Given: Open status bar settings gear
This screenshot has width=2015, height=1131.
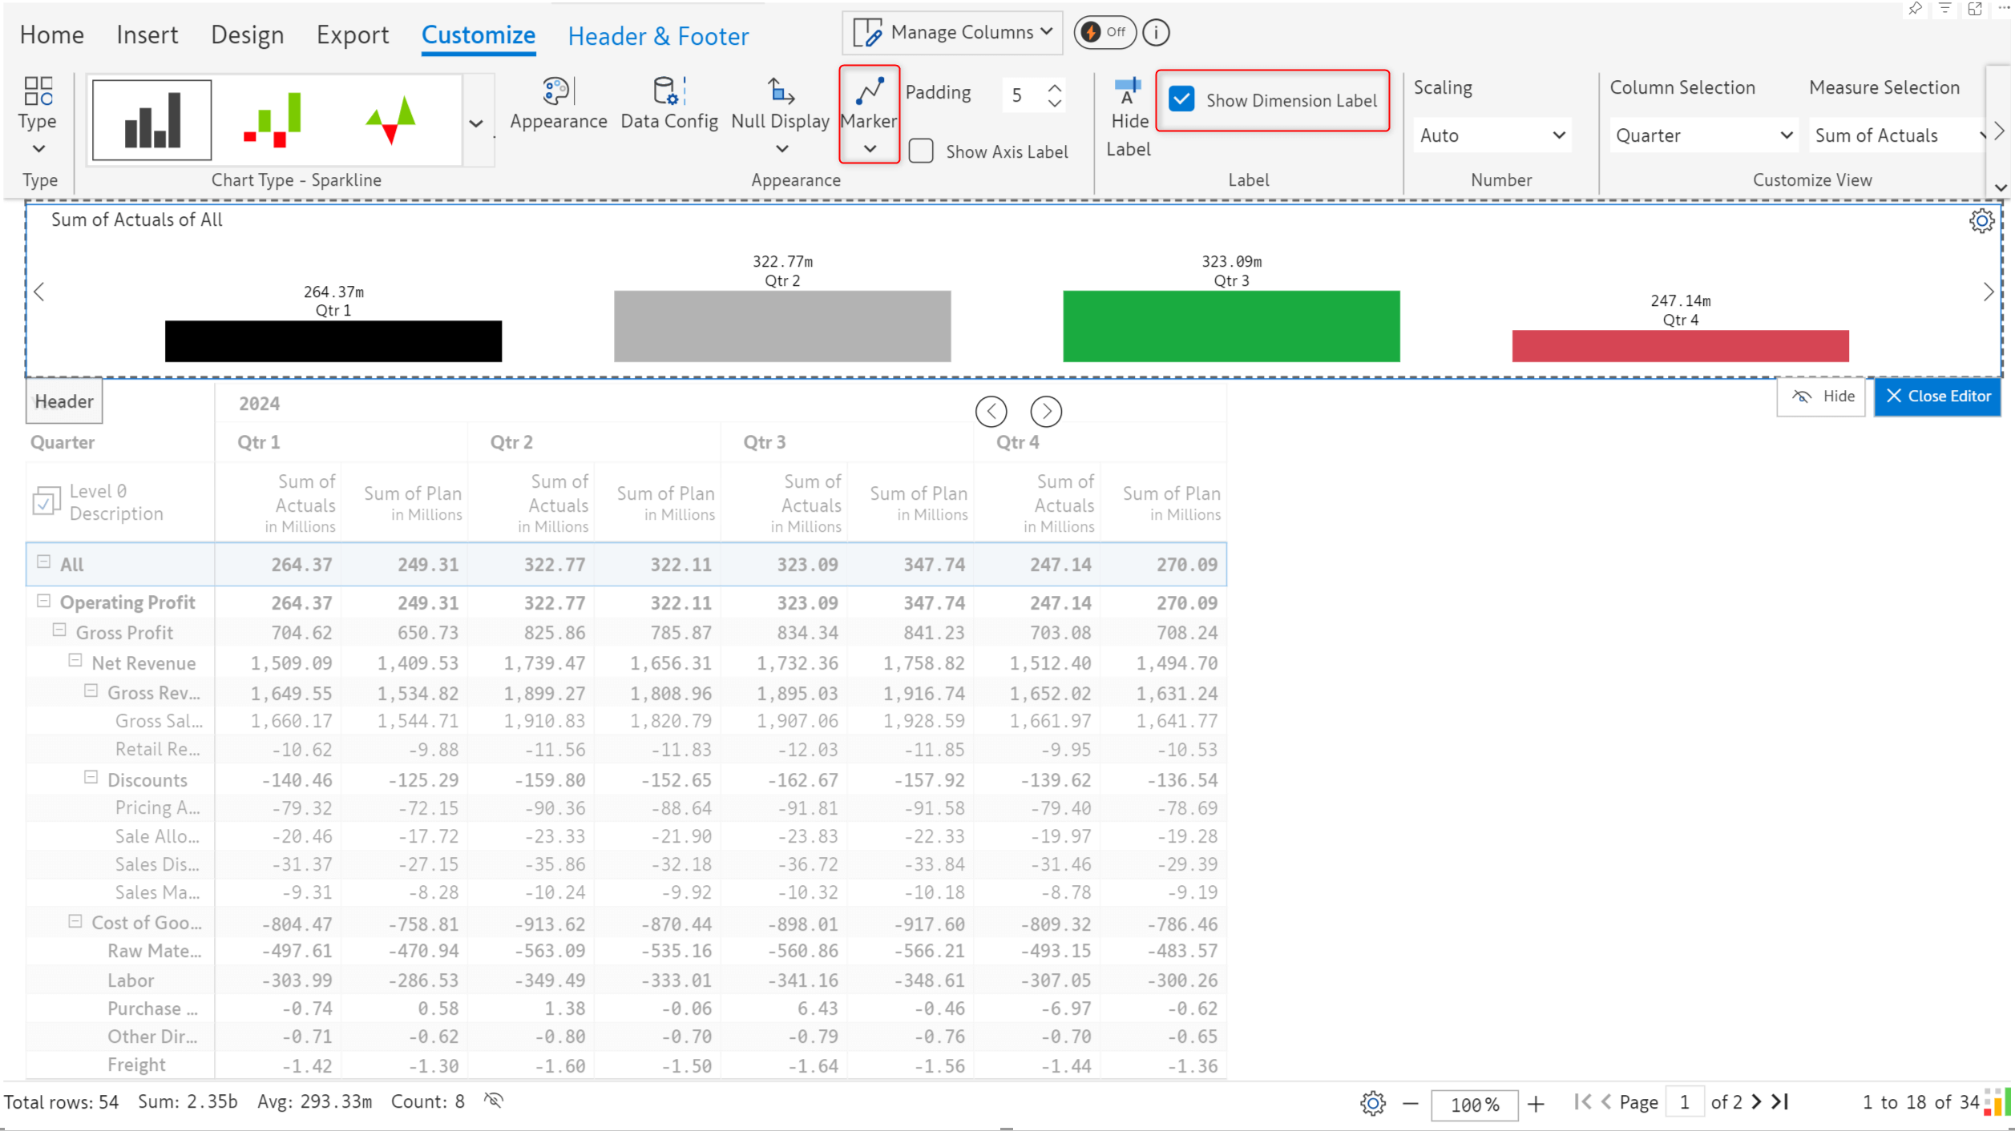Looking at the screenshot, I should click(1372, 1103).
